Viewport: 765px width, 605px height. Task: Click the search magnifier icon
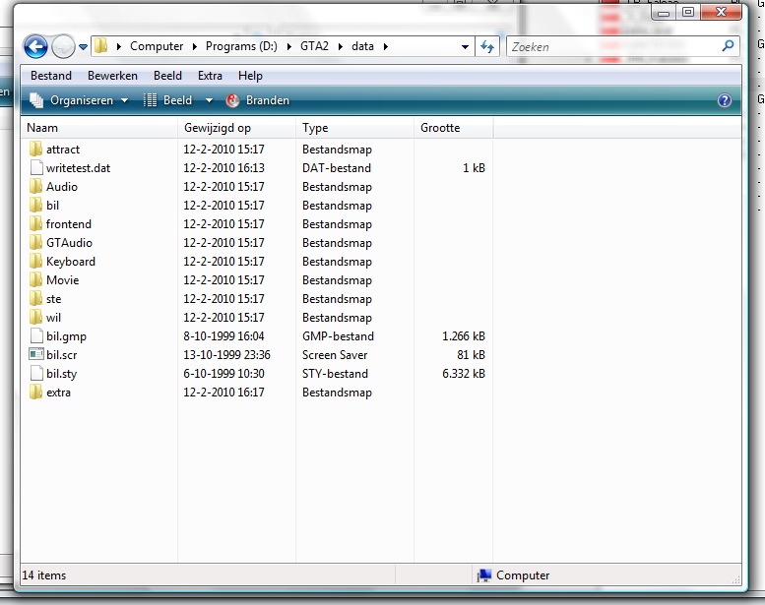pyautogui.click(x=729, y=46)
